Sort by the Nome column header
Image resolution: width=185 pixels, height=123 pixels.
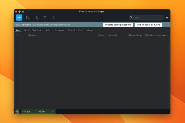(x=62, y=35)
